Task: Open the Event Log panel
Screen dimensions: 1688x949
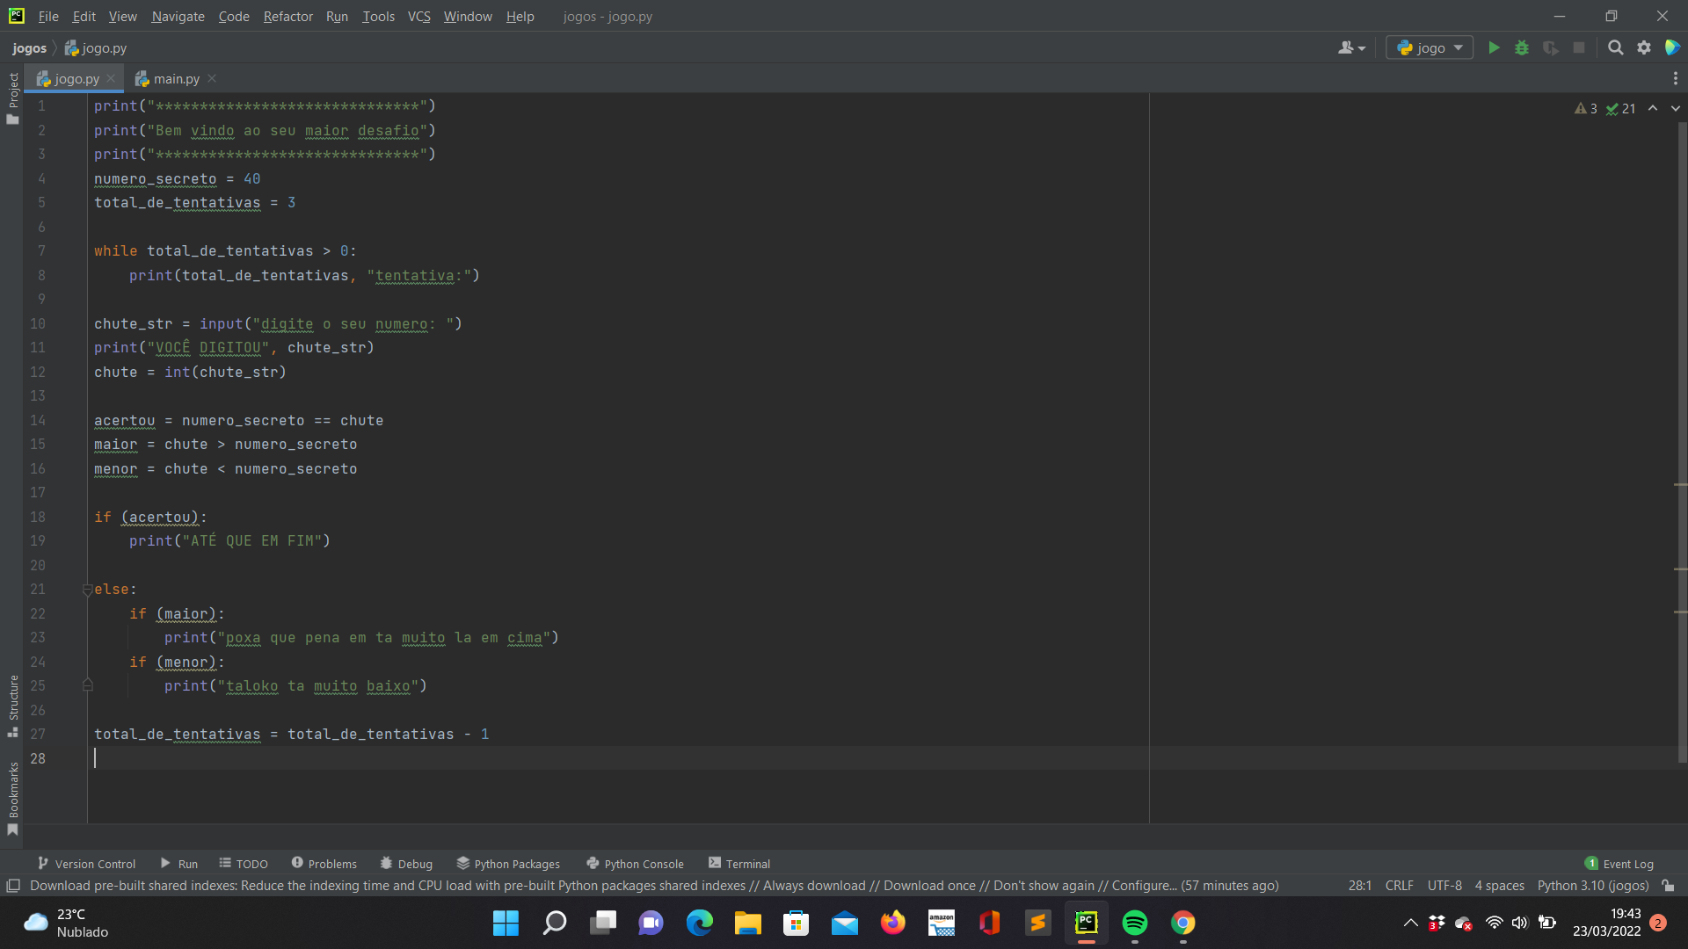Action: click(x=1619, y=864)
